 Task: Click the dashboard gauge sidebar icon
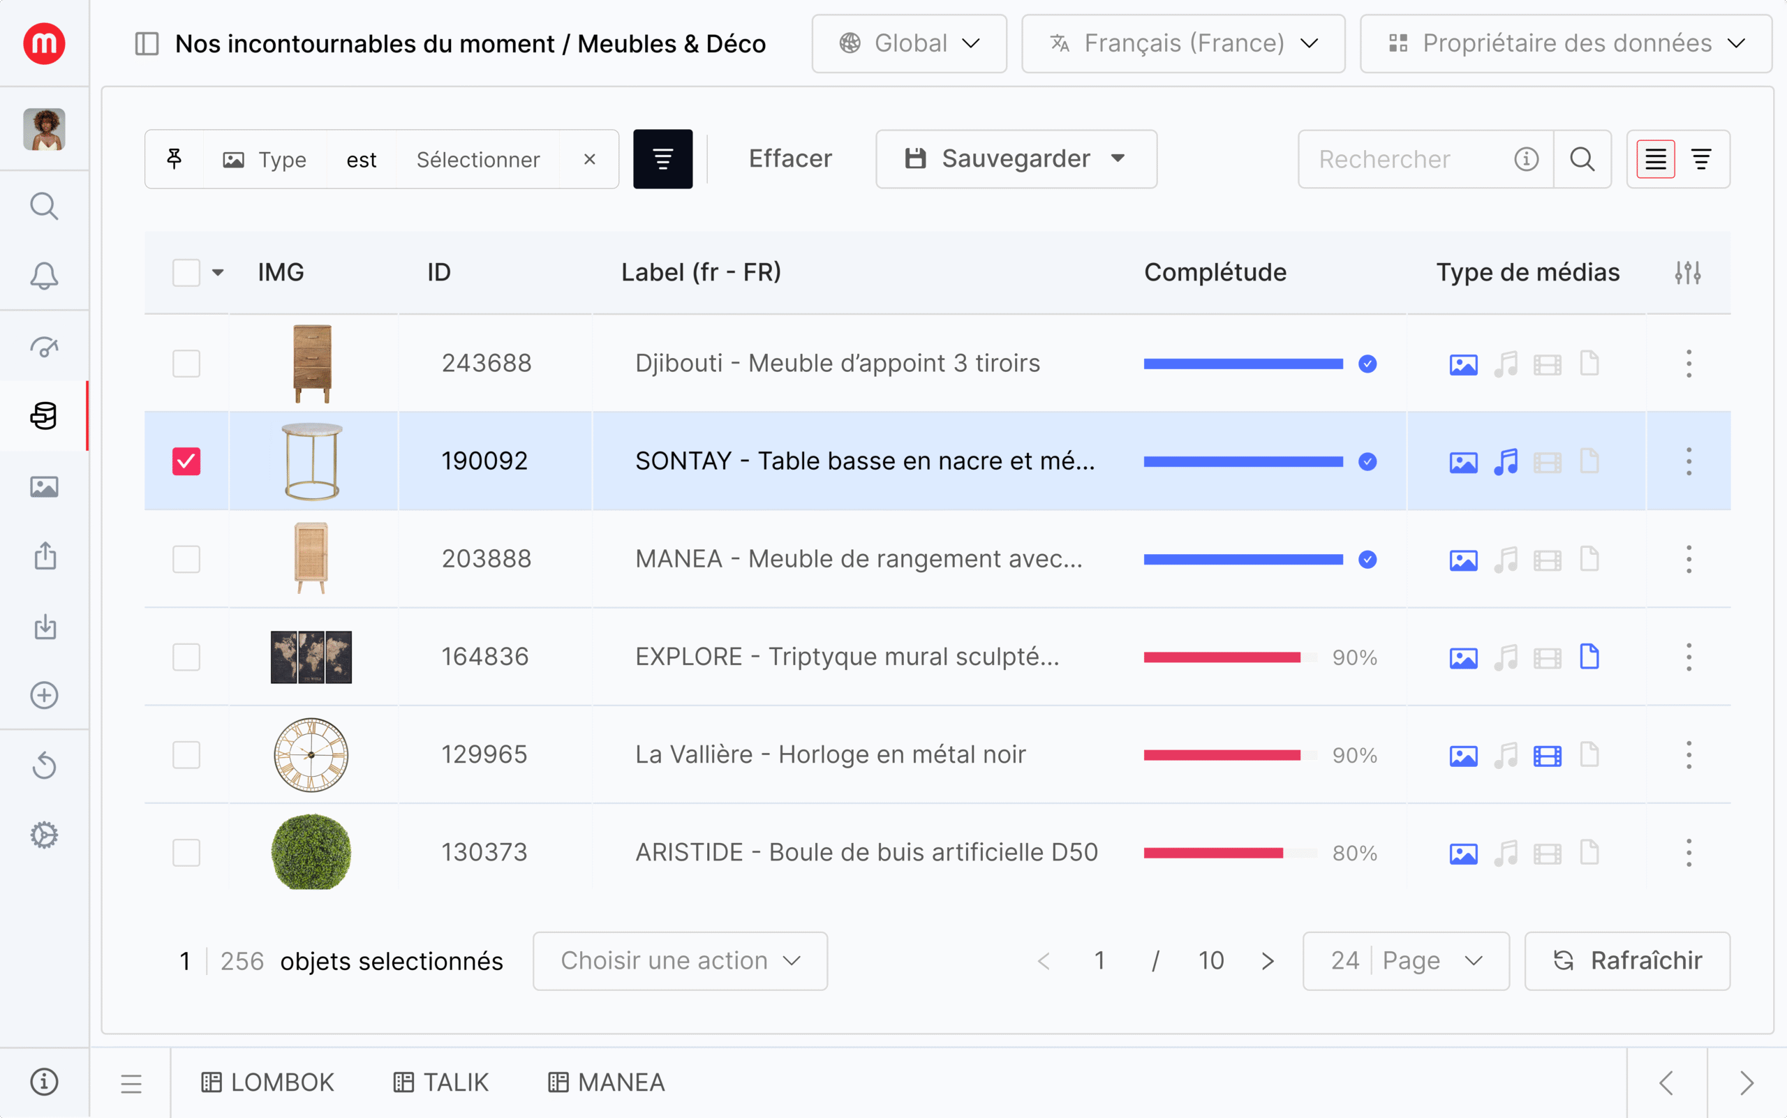tap(44, 346)
